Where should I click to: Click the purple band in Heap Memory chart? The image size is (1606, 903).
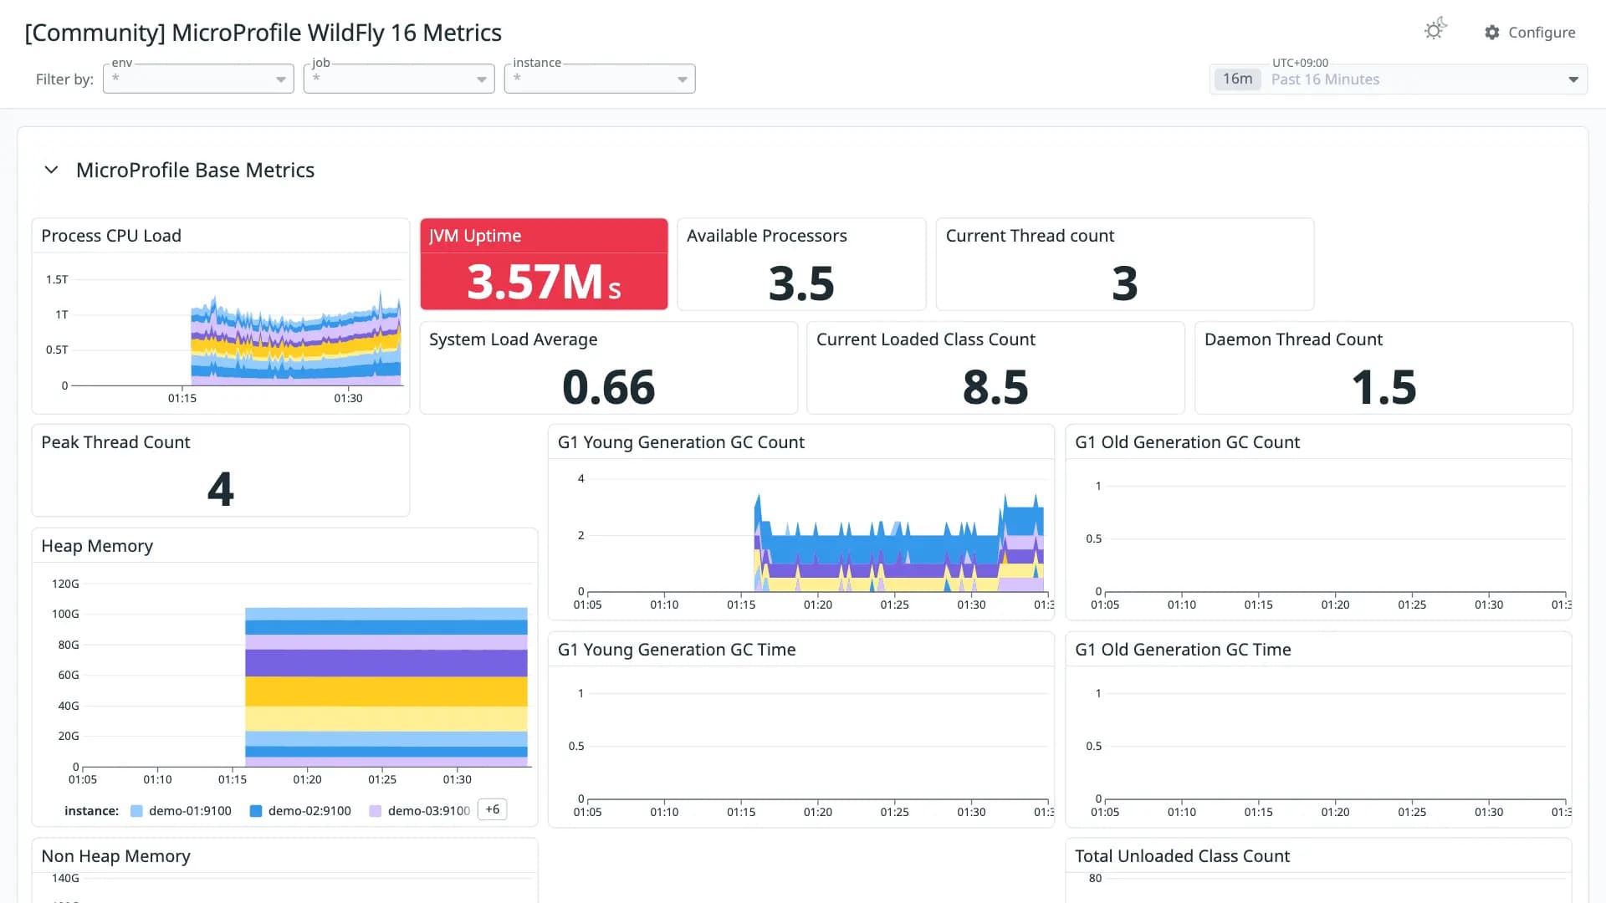tap(386, 663)
